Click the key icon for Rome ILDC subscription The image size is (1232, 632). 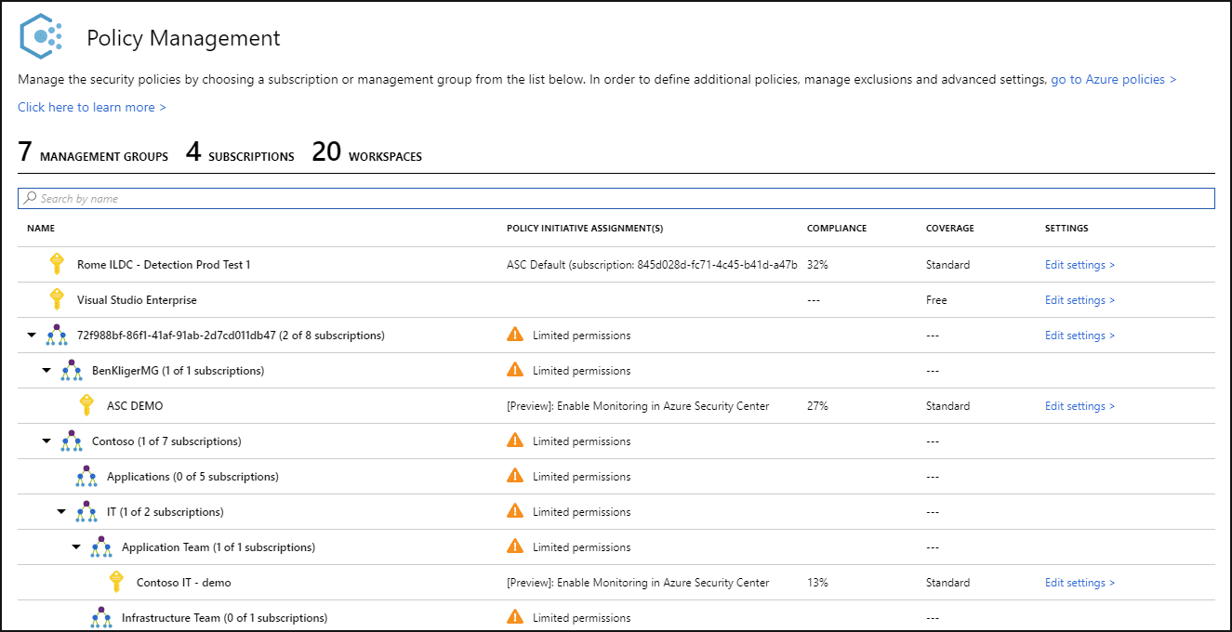57,264
